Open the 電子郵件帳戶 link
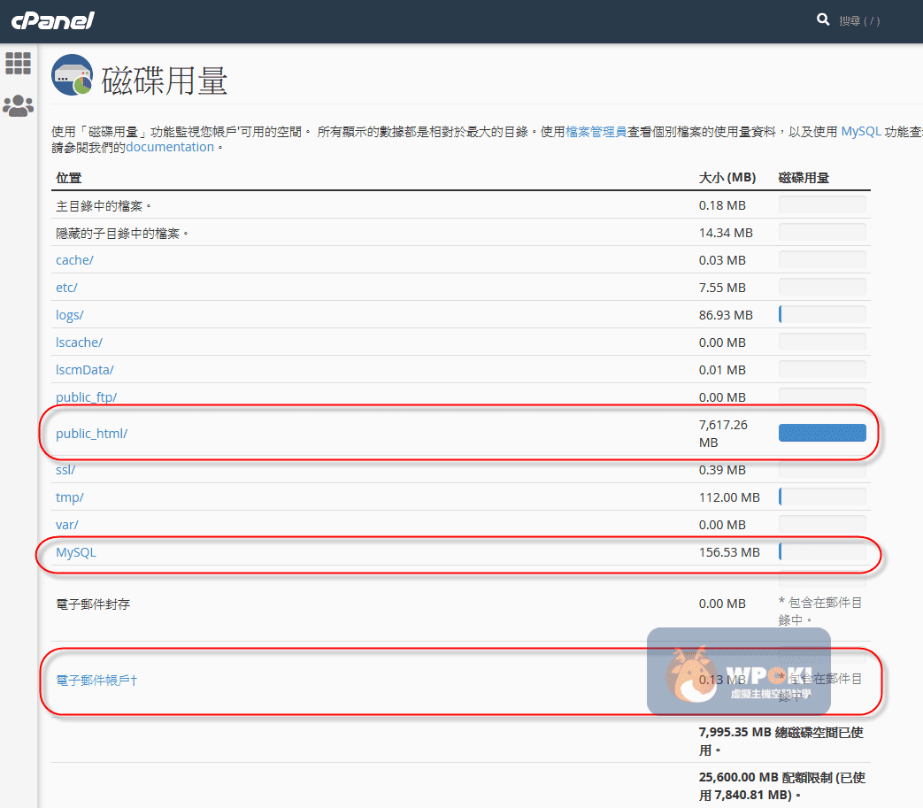This screenshot has width=923, height=808. pyautogui.click(x=96, y=680)
